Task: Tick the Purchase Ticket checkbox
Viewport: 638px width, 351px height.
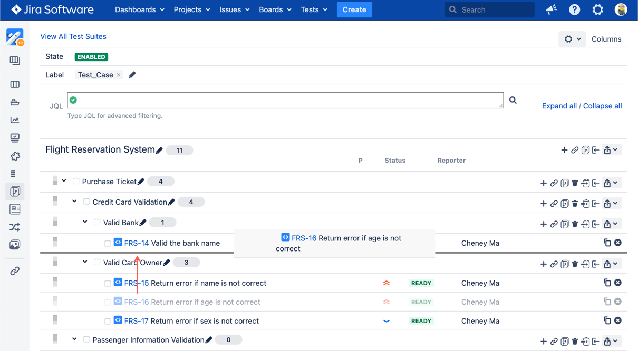Action: click(76, 182)
